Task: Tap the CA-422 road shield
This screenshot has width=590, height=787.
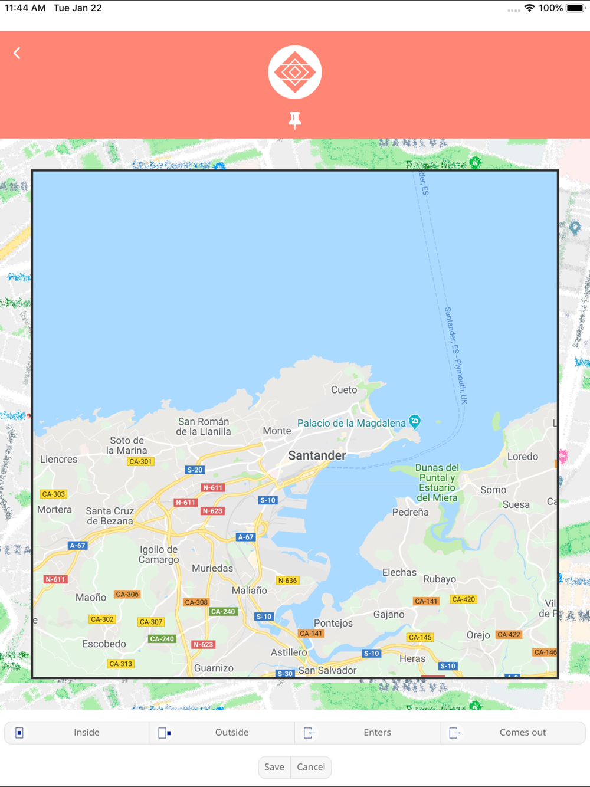Action: (x=509, y=635)
